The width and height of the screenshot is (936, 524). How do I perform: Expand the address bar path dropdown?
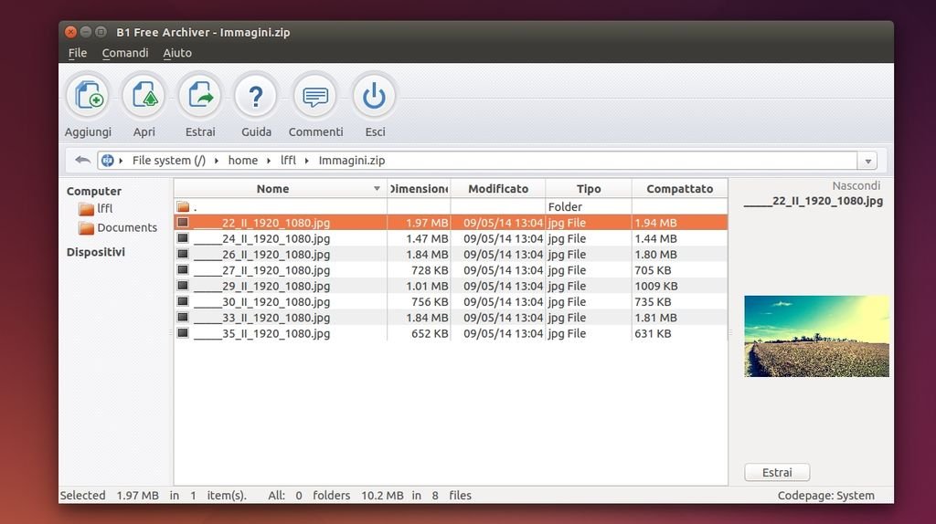pos(867,161)
